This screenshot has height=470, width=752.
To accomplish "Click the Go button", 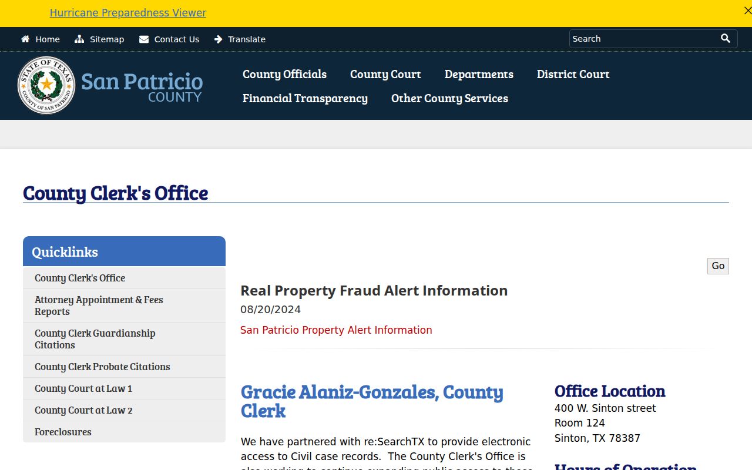I will click(718, 266).
